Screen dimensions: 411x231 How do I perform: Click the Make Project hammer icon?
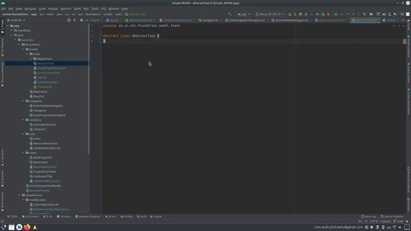pos(230,14)
